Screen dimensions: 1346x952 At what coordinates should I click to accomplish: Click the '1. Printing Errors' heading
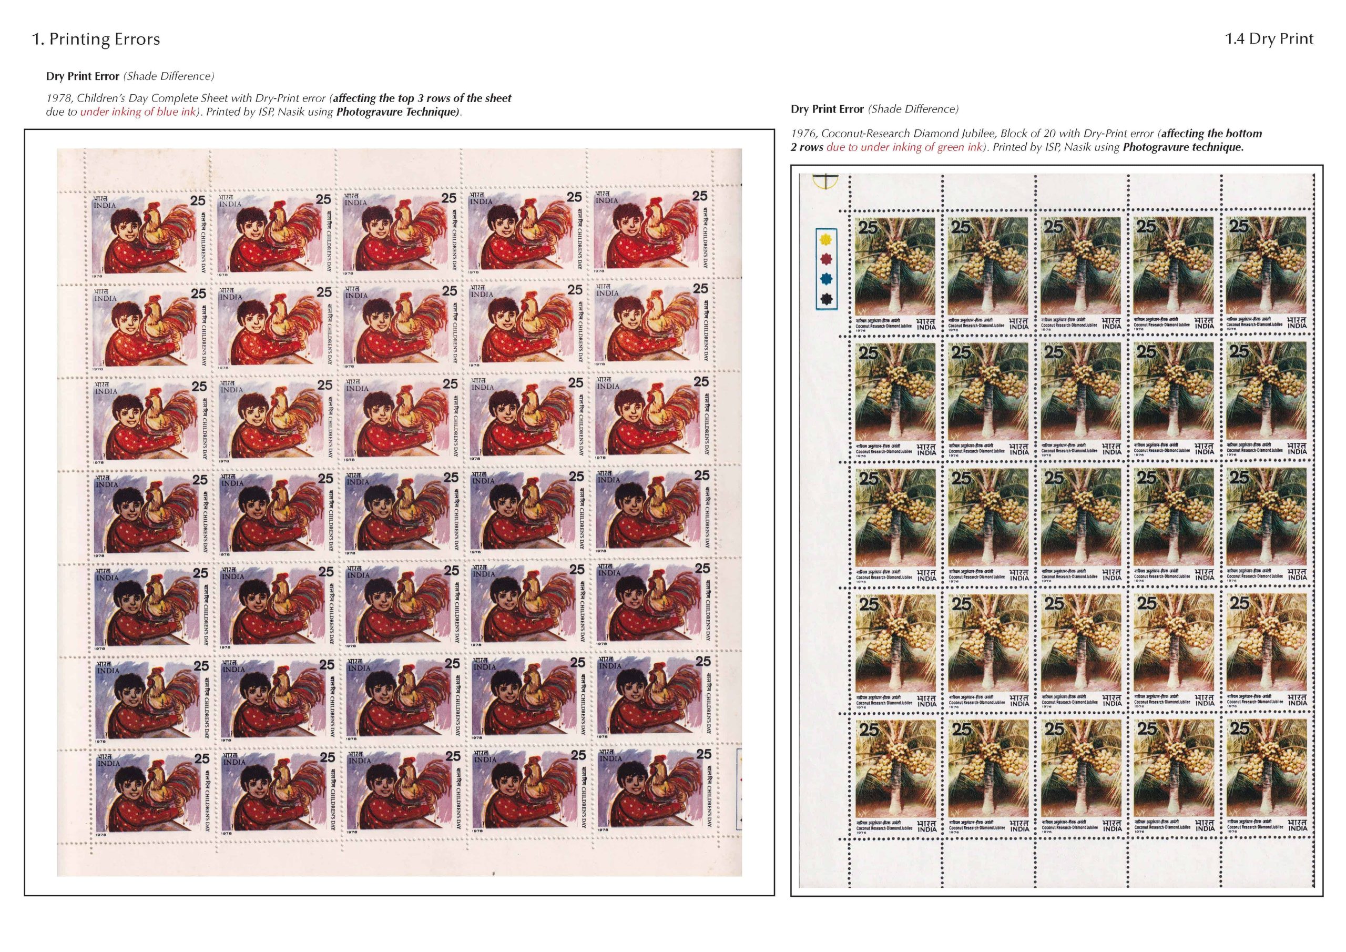[x=96, y=39]
